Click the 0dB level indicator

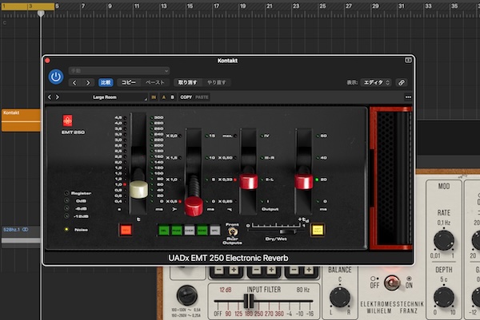(x=66, y=200)
